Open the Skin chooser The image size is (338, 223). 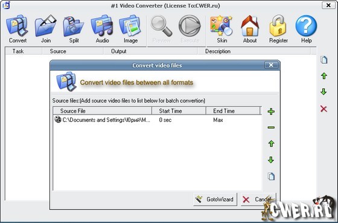pyautogui.click(x=222, y=29)
